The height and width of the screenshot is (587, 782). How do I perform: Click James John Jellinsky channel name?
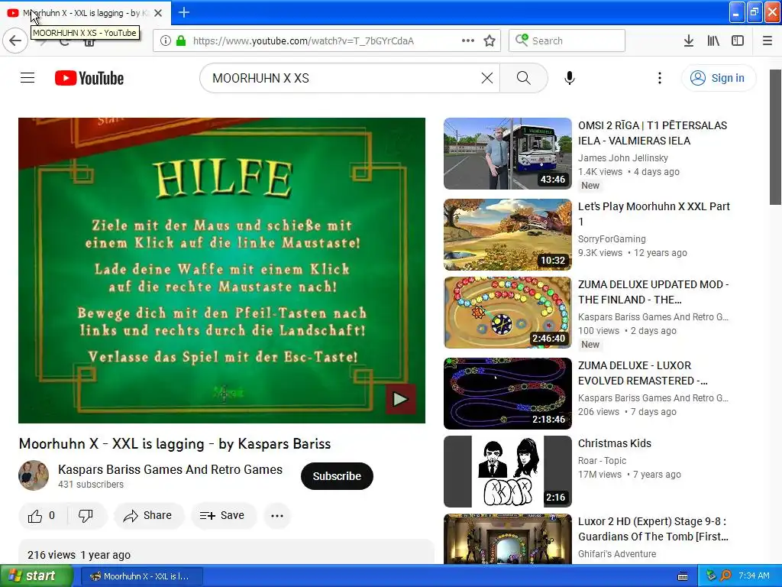(x=623, y=157)
